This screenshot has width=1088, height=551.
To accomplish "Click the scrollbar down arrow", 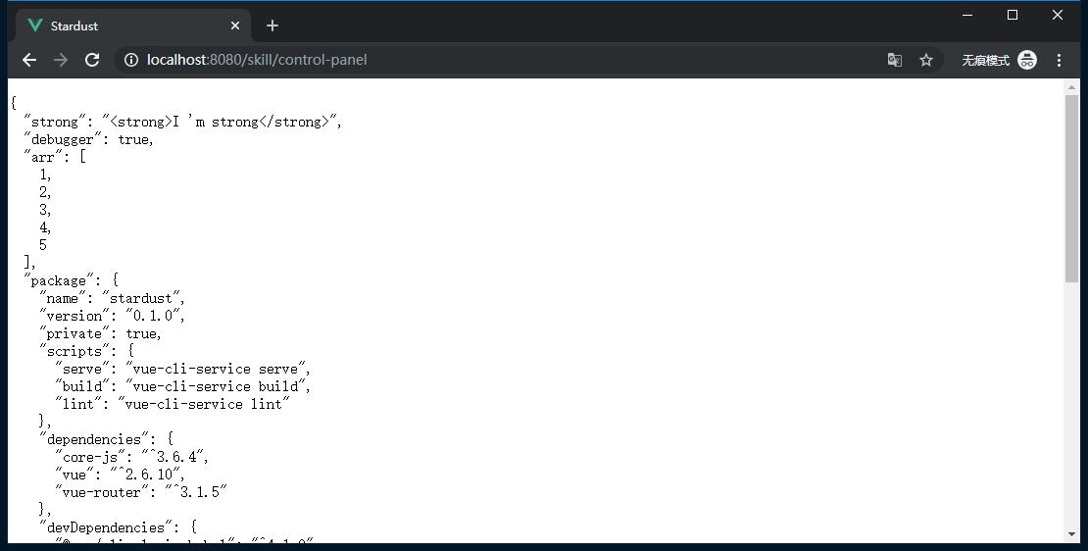I will [x=1071, y=534].
